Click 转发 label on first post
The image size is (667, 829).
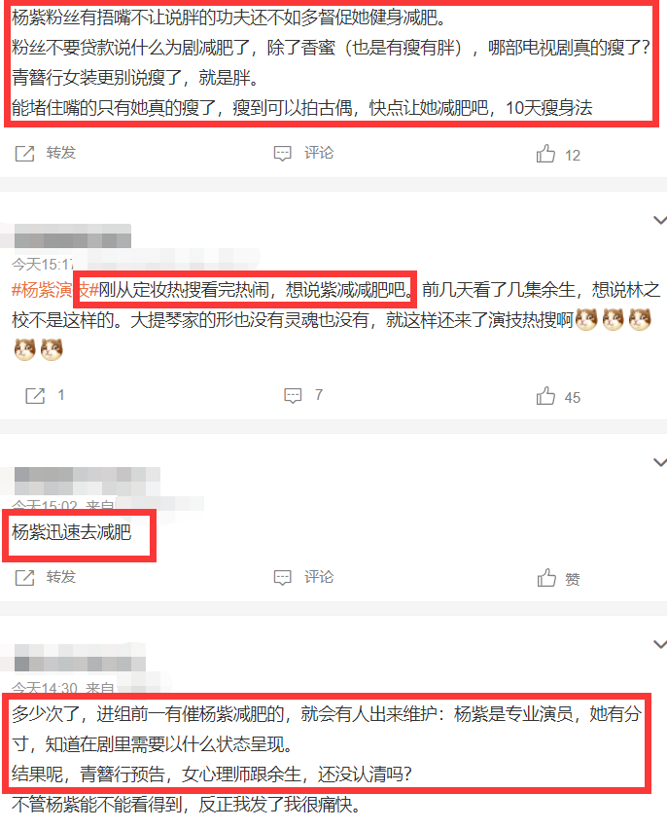pos(61,153)
